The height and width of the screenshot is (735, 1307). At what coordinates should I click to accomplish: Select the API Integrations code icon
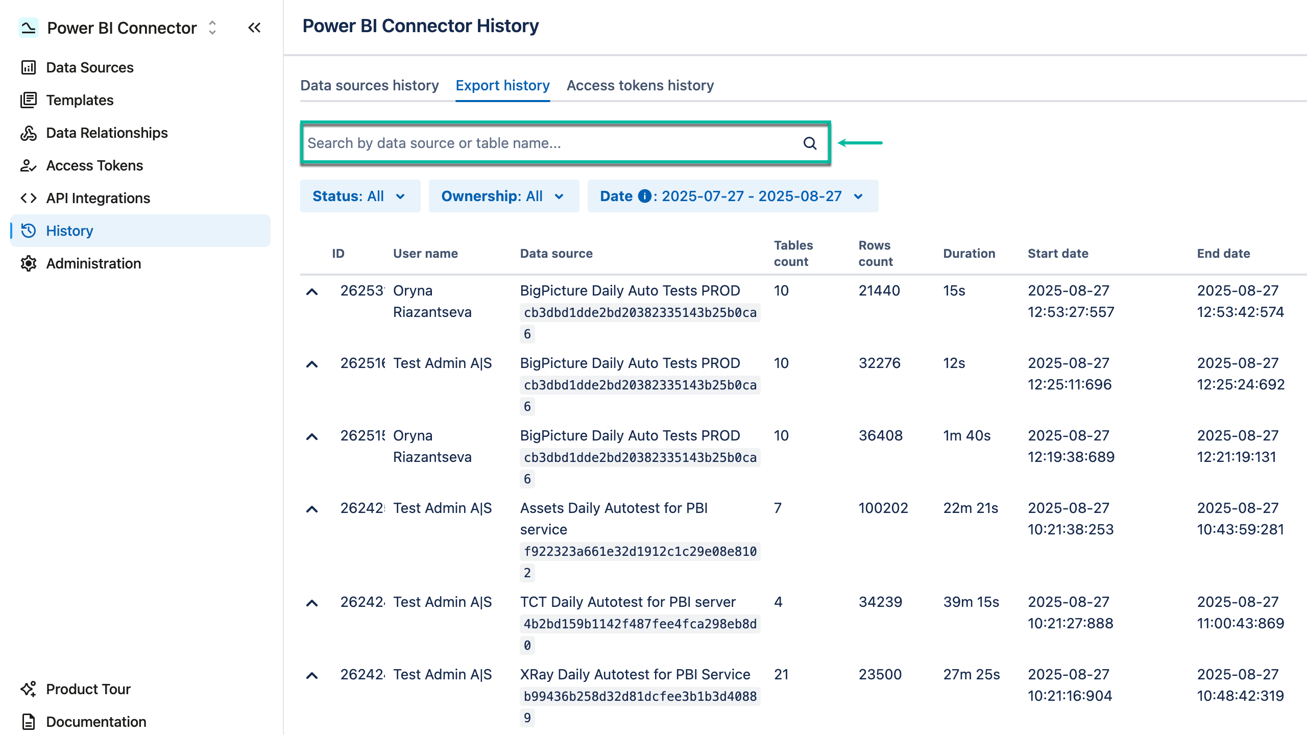(x=29, y=198)
